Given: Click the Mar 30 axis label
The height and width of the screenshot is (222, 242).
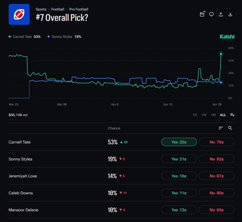Looking at the screenshot, I should (x=62, y=104).
